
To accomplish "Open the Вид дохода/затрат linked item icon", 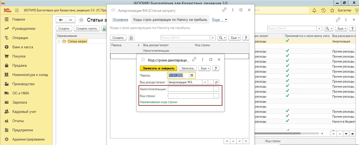I will coord(216,82).
